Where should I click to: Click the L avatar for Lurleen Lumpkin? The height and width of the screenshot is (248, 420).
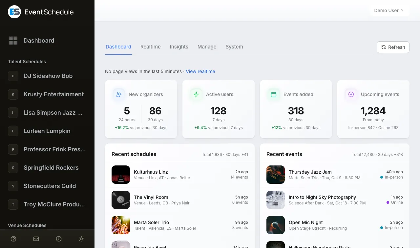(x=13, y=131)
